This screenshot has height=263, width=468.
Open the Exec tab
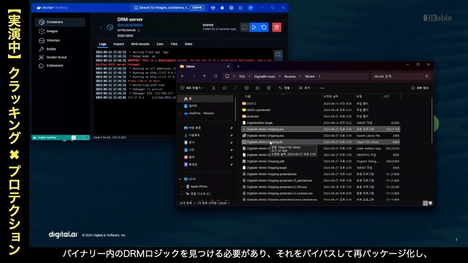[x=160, y=44]
